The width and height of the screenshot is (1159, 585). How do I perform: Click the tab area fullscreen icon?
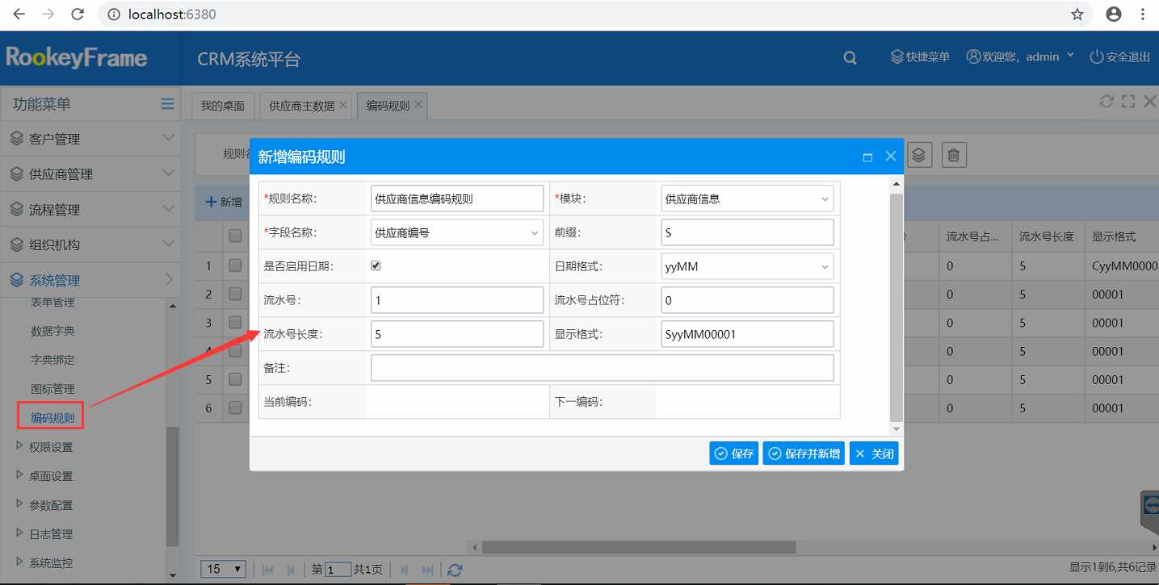coord(1128,101)
